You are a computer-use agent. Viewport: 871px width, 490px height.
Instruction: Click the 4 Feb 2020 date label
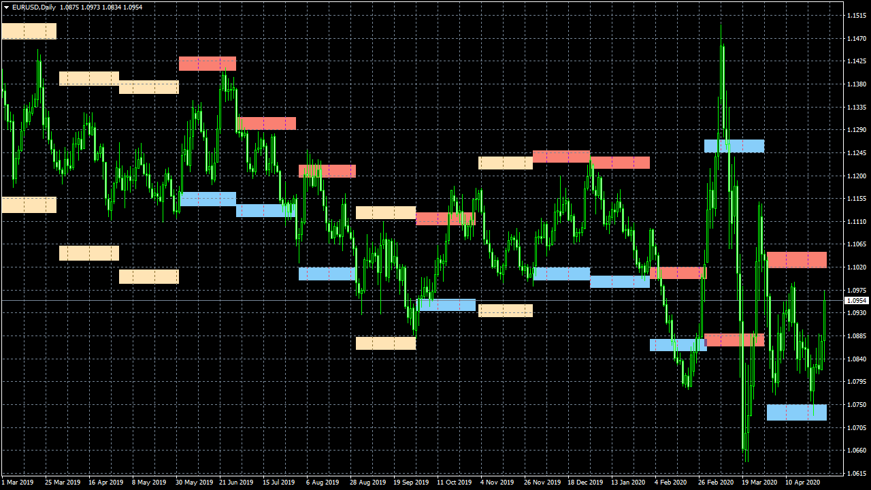(671, 483)
